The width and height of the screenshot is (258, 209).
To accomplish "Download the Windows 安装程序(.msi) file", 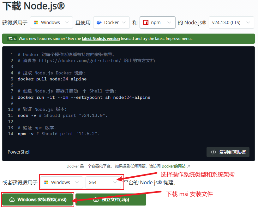I will (38, 200).
